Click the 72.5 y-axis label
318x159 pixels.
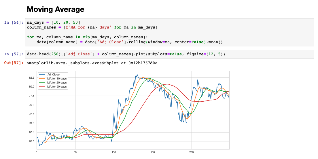[31, 114]
